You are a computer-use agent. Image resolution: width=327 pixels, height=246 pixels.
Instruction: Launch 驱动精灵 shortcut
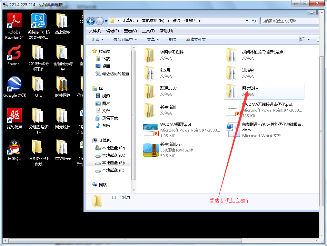[15, 119]
